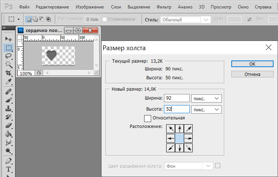The width and height of the screenshot is (278, 177).
Task: Click New selection mode icon
Action: click(29, 19)
